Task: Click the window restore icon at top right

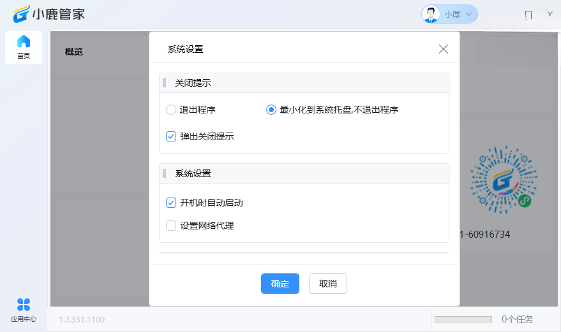Action: coord(528,15)
